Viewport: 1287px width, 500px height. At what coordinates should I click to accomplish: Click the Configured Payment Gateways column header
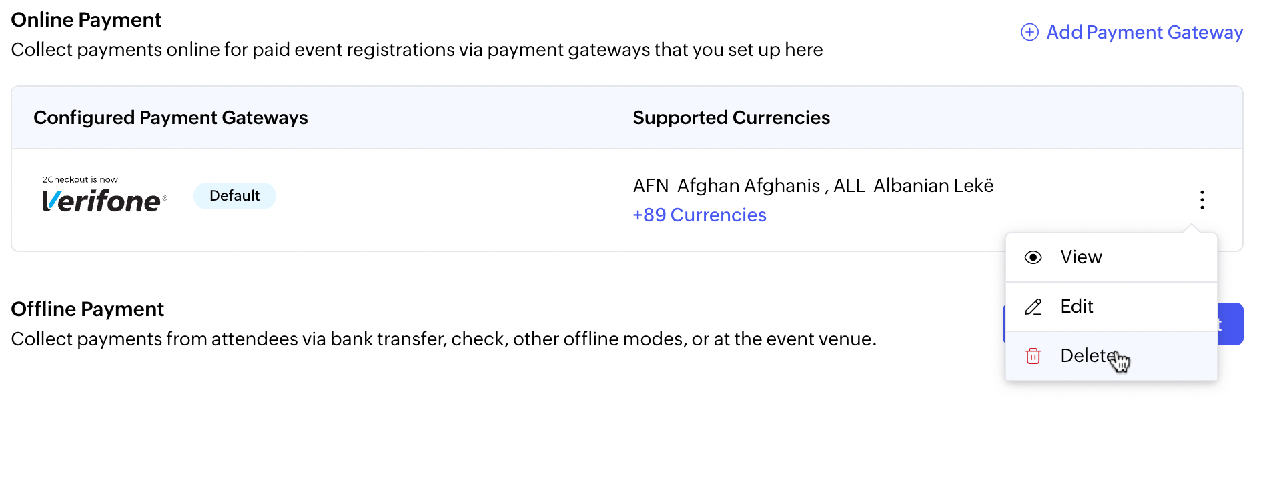pyautogui.click(x=170, y=117)
